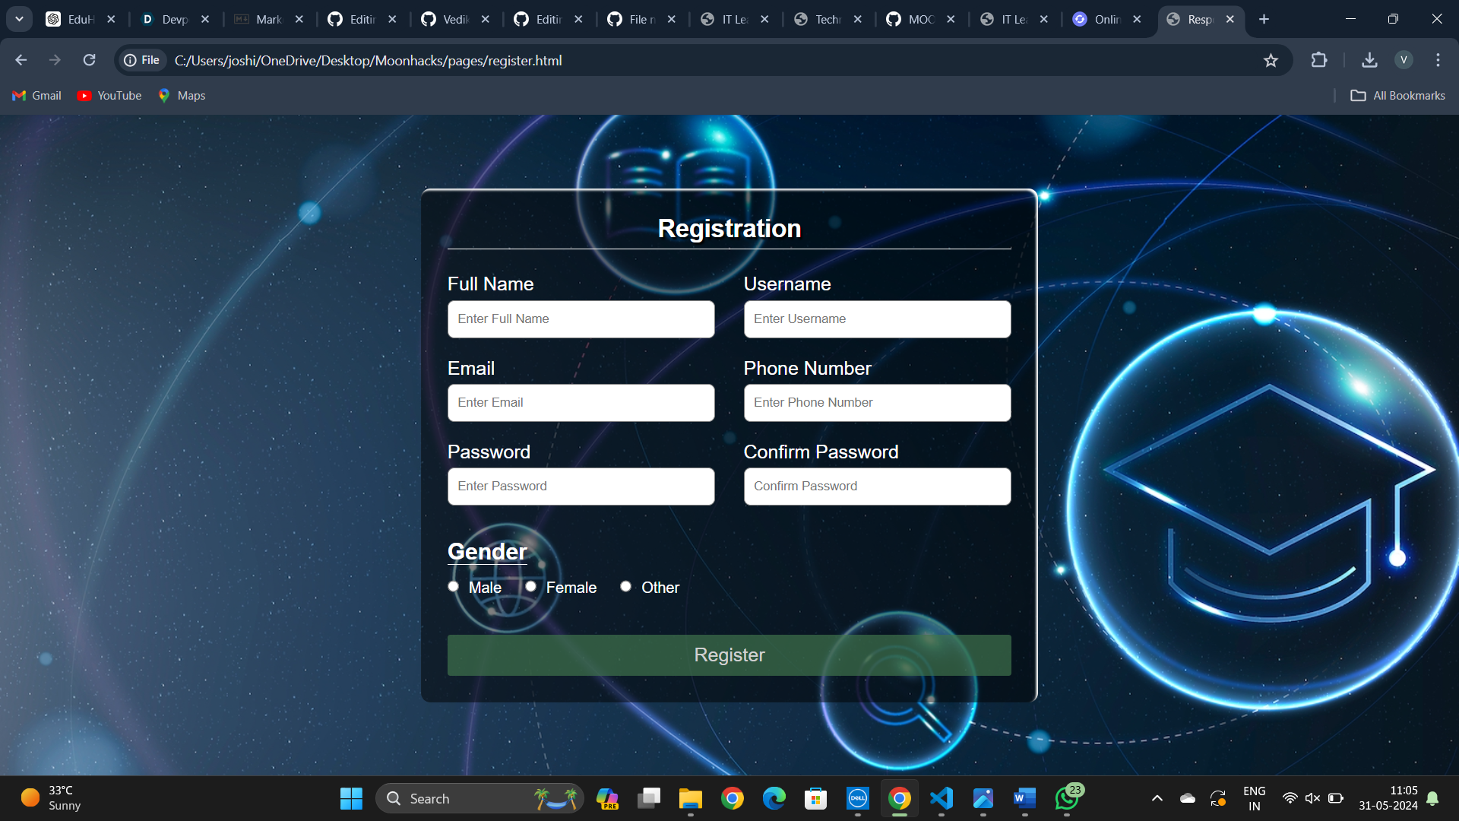The image size is (1459, 821).
Task: Open Visual Studio Code from the taskbar
Action: 941,798
